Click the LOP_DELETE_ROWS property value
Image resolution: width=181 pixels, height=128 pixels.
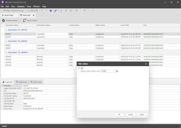[x=30, y=88]
